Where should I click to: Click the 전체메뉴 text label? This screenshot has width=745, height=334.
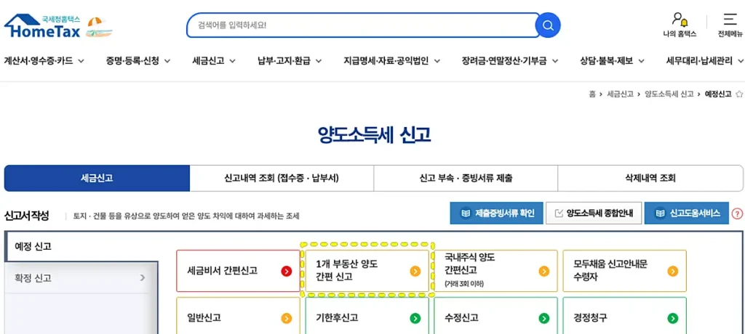730,34
